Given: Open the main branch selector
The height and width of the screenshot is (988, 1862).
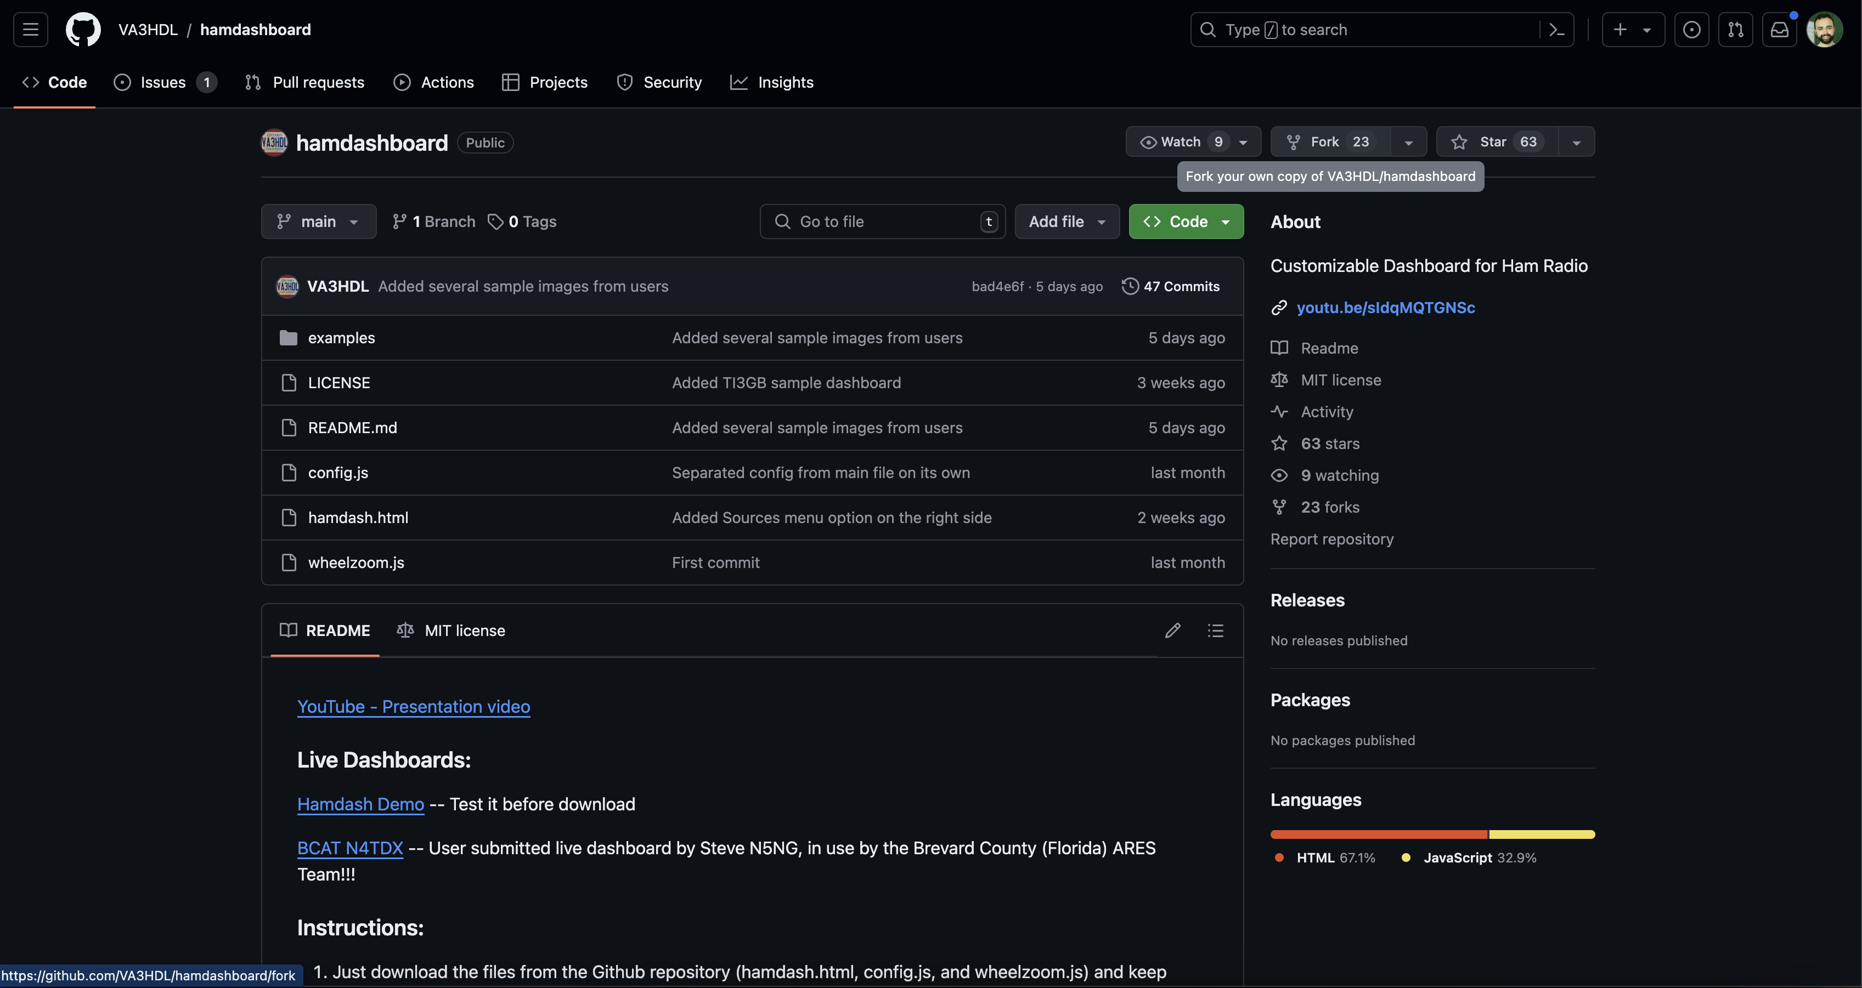Looking at the screenshot, I should [318, 221].
